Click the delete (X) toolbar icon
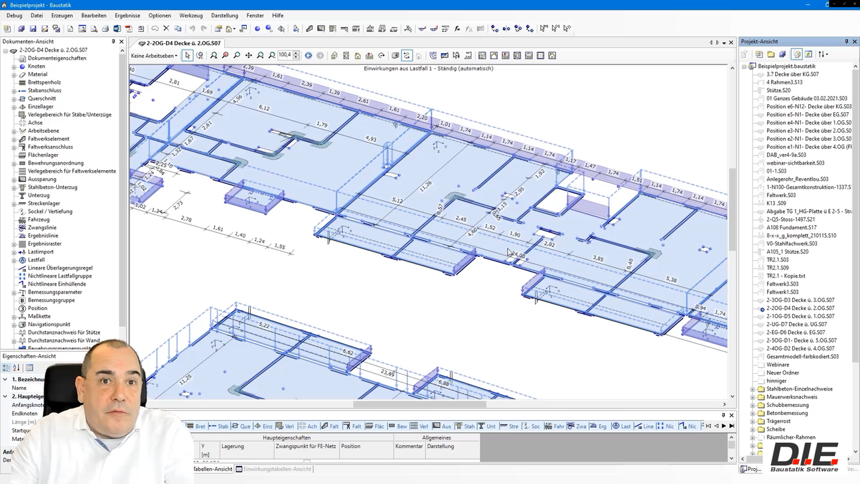The image size is (860, 484). 167,29
